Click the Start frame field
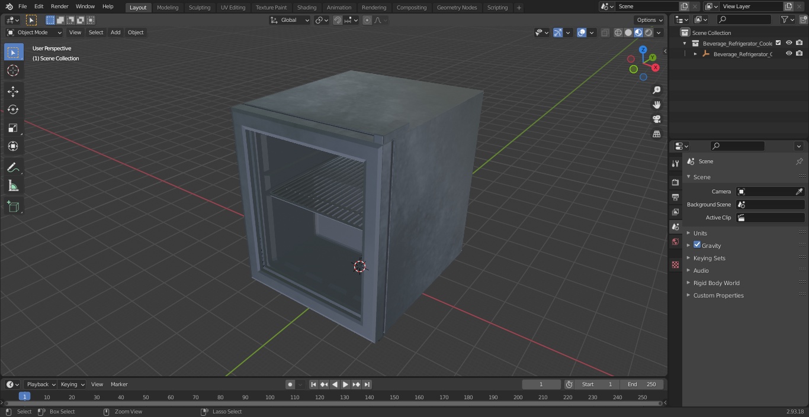Viewport: 809px width, 417px height. tap(597, 384)
